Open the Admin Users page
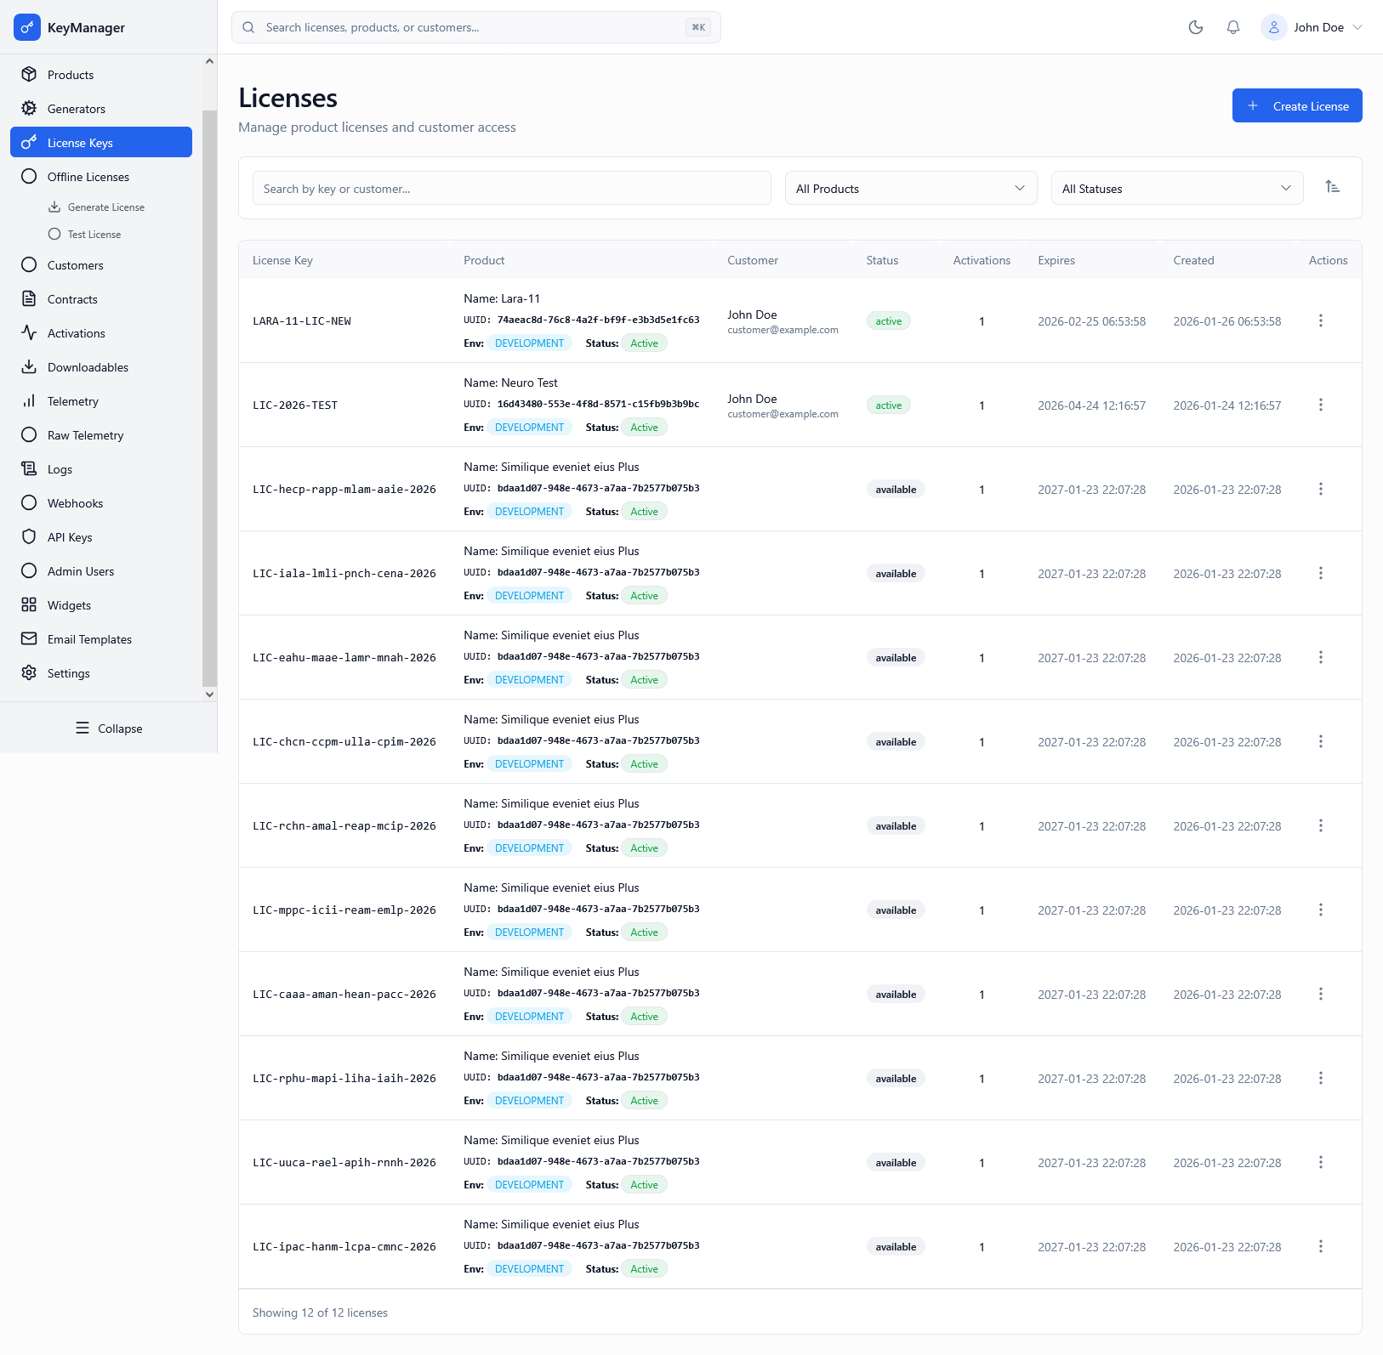The height and width of the screenshot is (1355, 1383). click(x=80, y=570)
